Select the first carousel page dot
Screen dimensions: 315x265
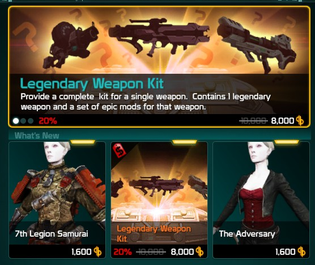[16, 121]
